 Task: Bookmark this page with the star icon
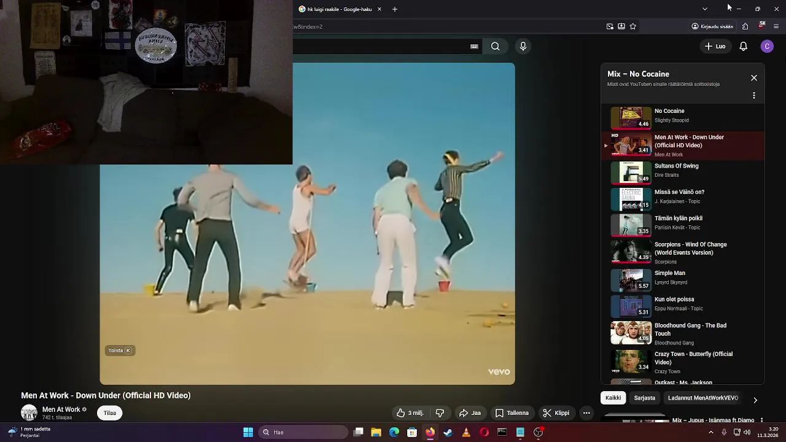(x=633, y=26)
